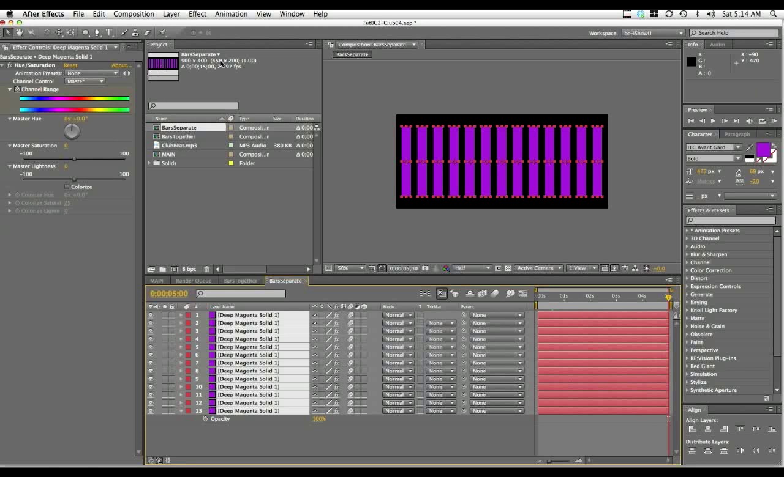Select the Pen tool
This screenshot has width=784, height=477.
[x=98, y=32]
